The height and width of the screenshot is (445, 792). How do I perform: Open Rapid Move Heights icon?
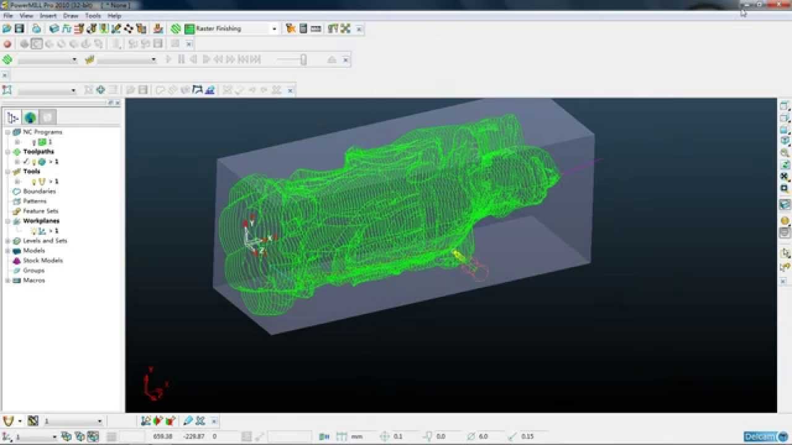[x=79, y=28]
